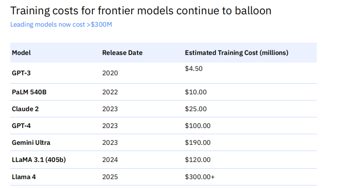
Task: Select the Gemini Ultra row label
Action: 31,143
